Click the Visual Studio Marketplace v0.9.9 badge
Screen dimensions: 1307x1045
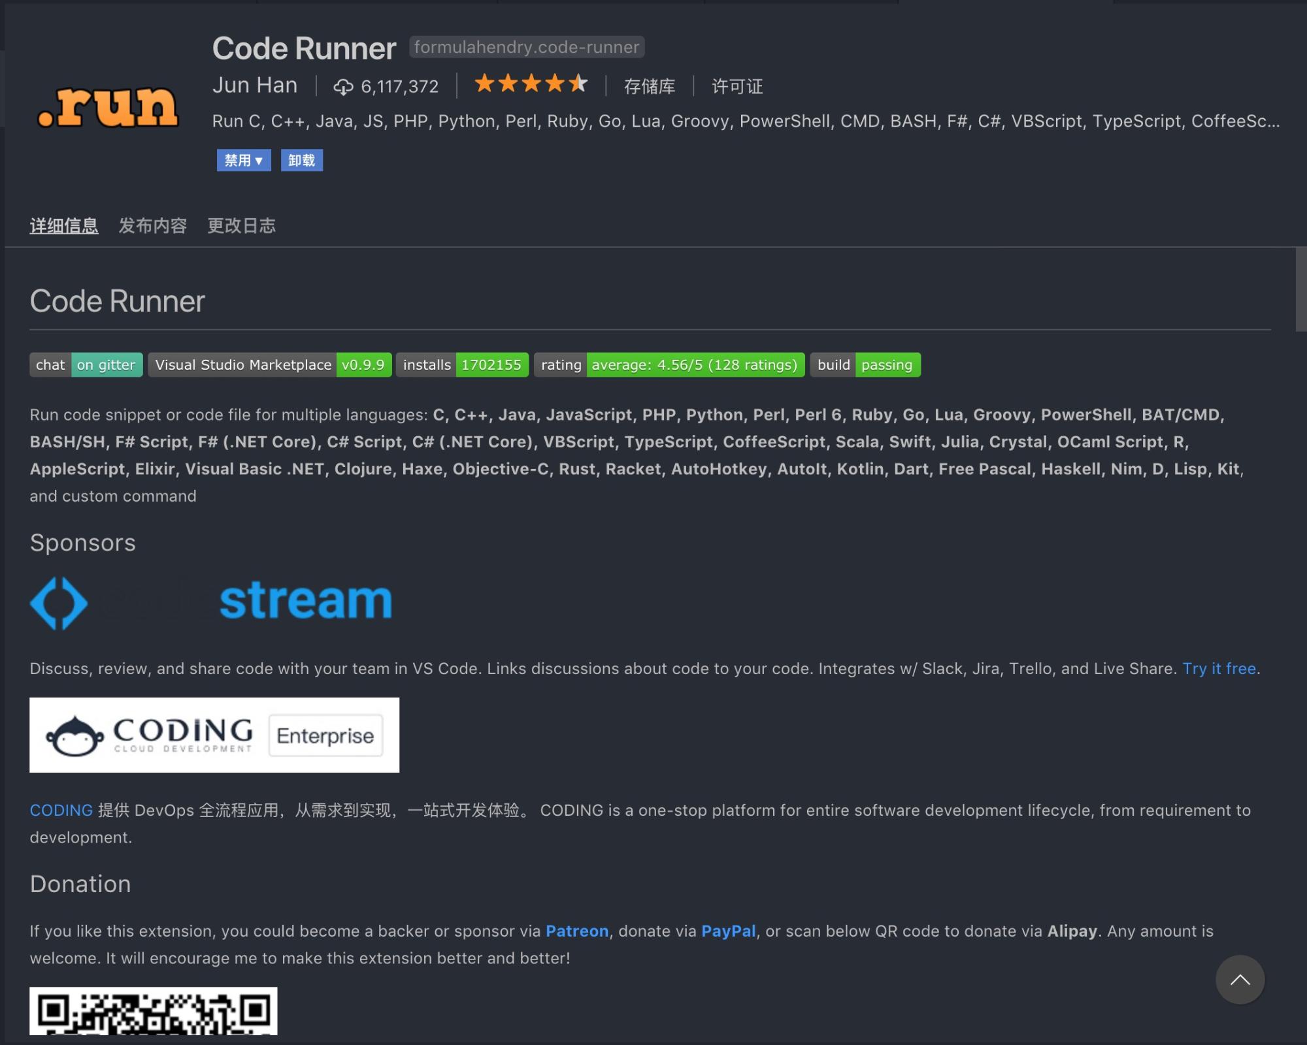270,365
